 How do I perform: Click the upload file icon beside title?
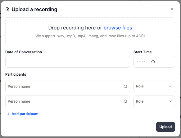(x=7, y=9)
